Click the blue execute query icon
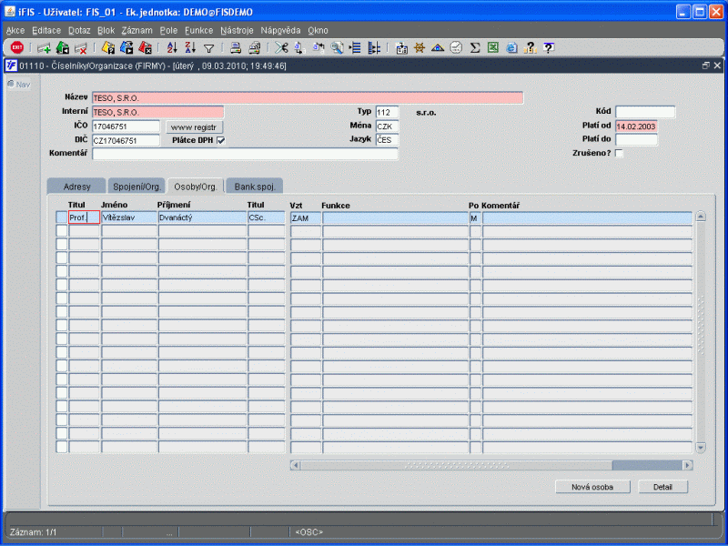The height and width of the screenshot is (546, 728). (126, 47)
